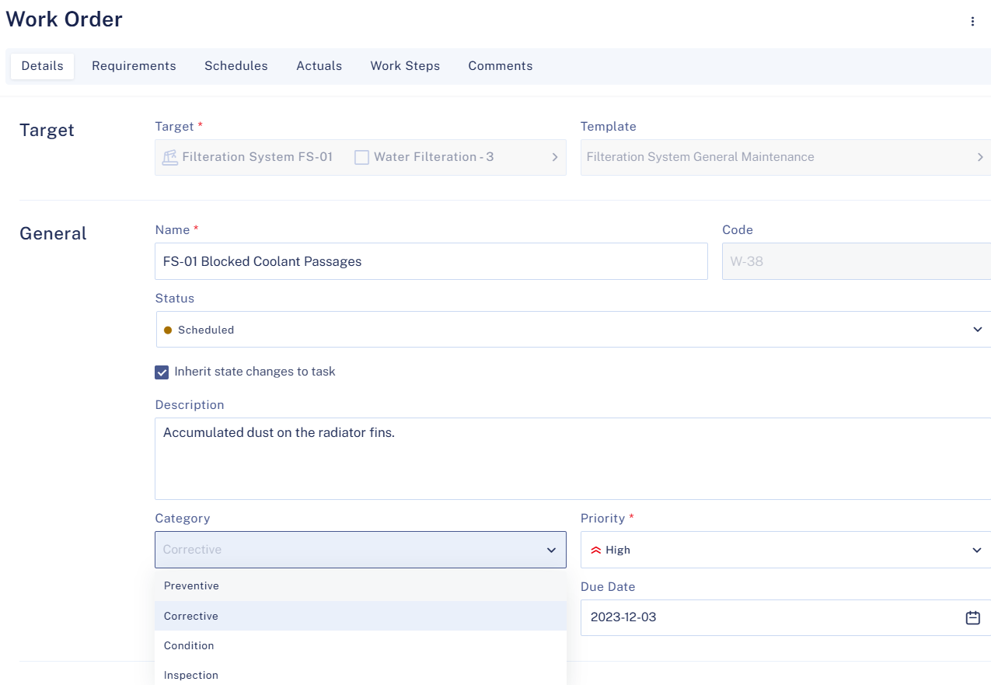Go to the Work Steps tab
The height and width of the screenshot is (685, 991).
[x=405, y=66]
